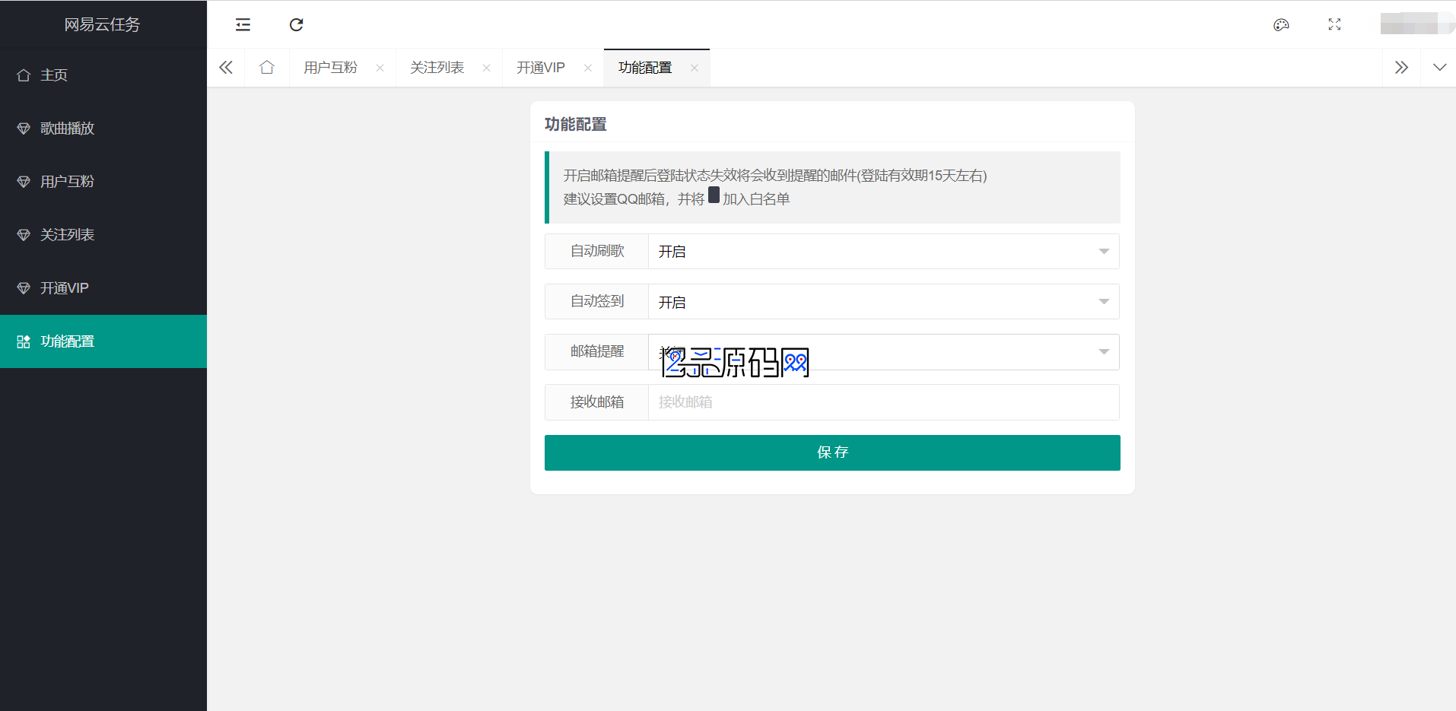This screenshot has height=711, width=1456.
Task: Click the diamond icon beside sidebar 用户互粉
Action: tap(24, 182)
